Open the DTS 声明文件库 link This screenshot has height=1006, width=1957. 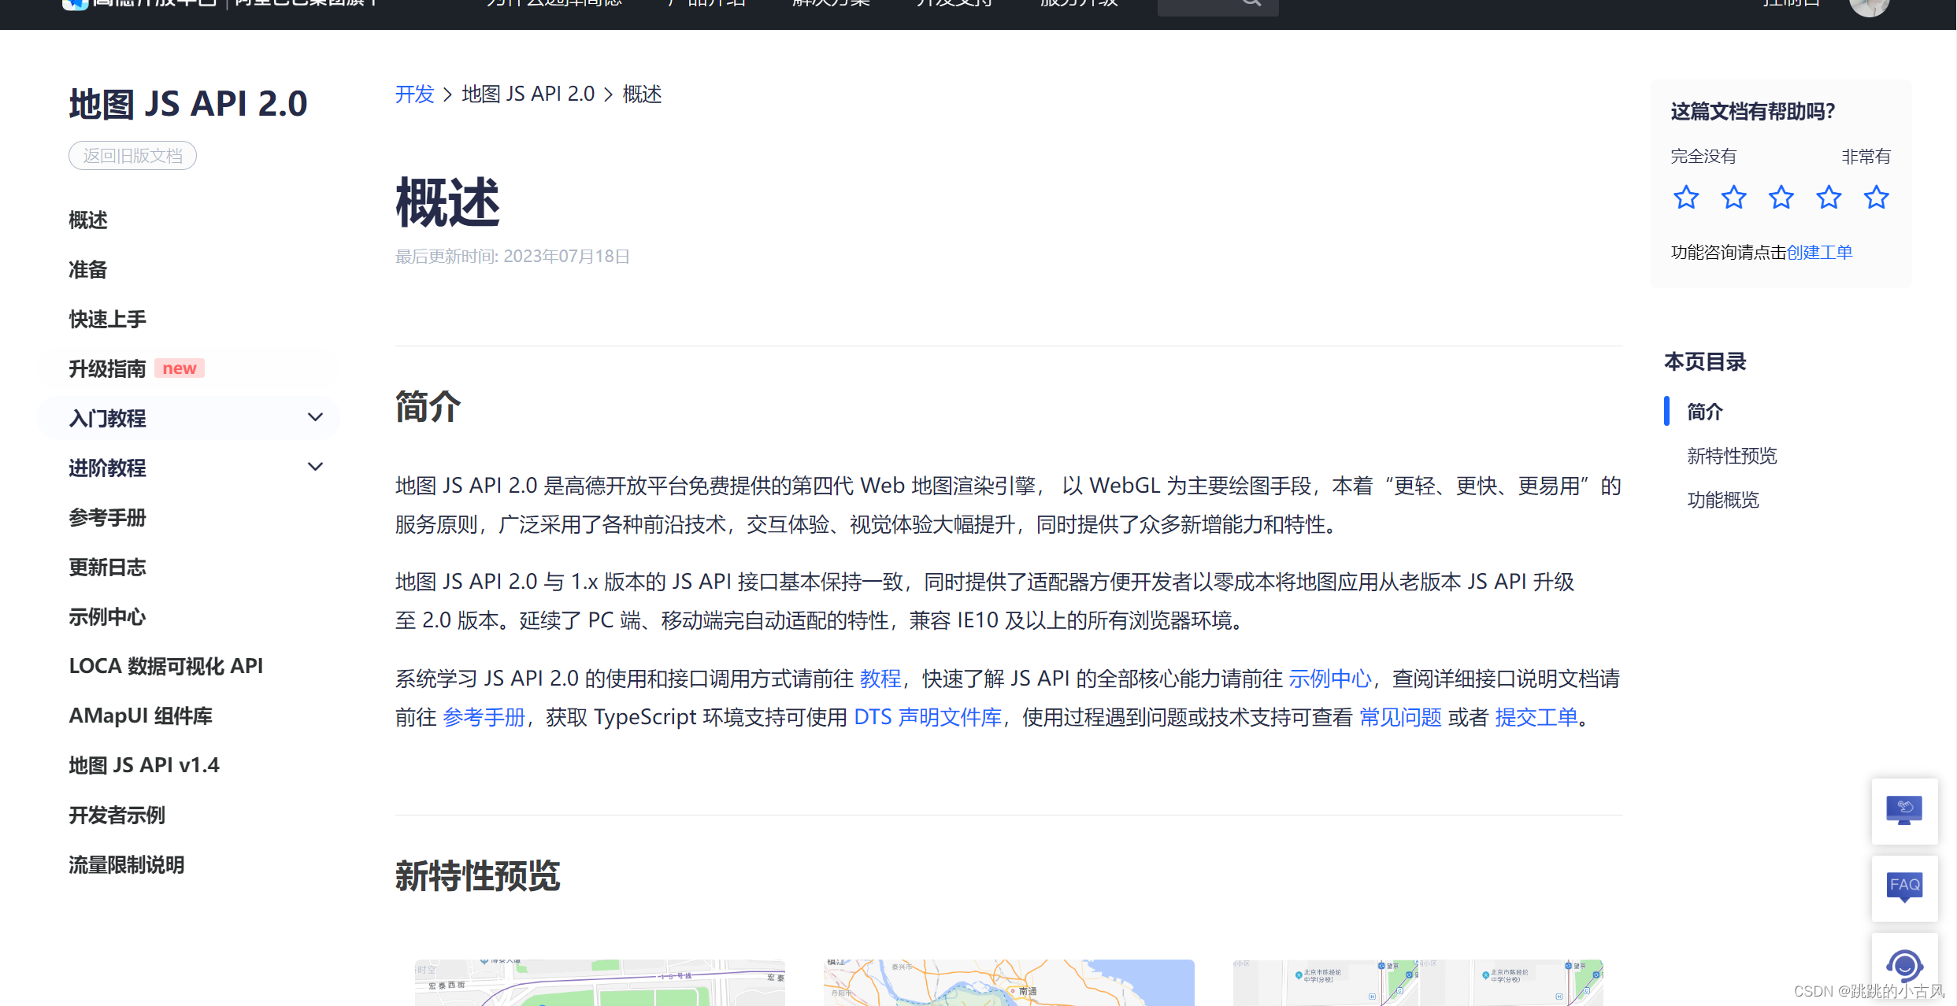click(x=928, y=717)
